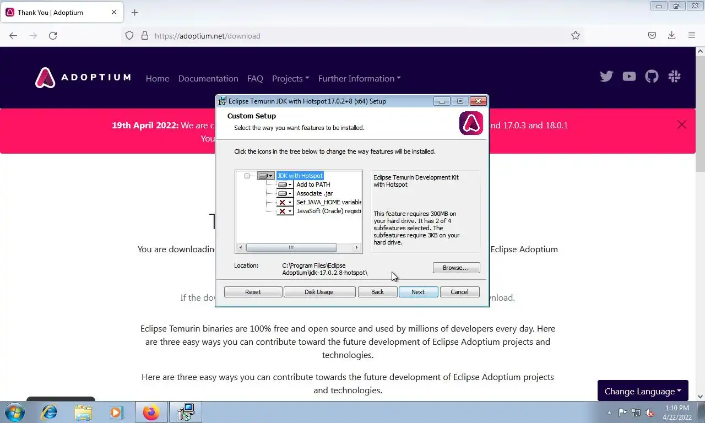The height and width of the screenshot is (423, 705).
Task: Open Windows Media Player from the taskbar
Action: click(x=116, y=412)
